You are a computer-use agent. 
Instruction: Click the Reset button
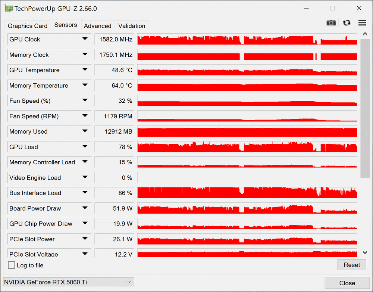[x=352, y=265]
